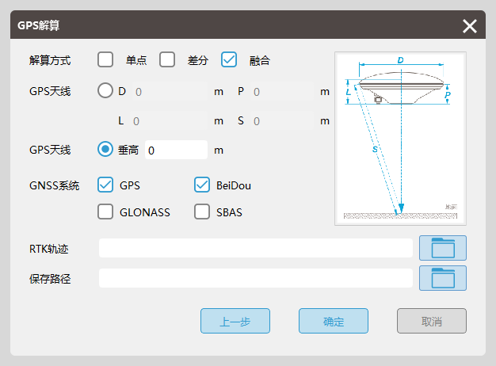Viewport: 496px width, 366px height.
Task: Enable the 单点 checkbox
Action: [x=106, y=59]
